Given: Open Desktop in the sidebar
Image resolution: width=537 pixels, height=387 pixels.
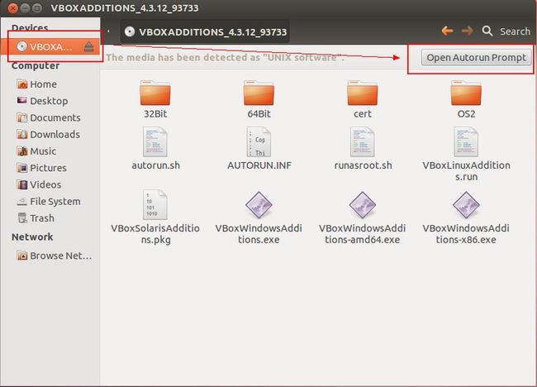Looking at the screenshot, I should [x=50, y=101].
